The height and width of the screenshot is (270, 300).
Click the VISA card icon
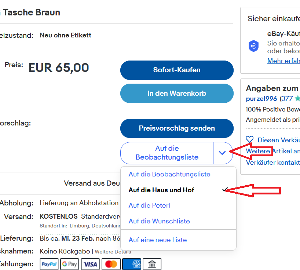(x=90, y=264)
